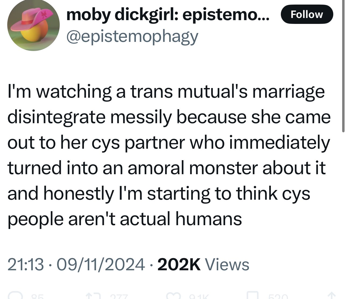Click the 21:13 timestamp
This screenshot has width=347, height=299.
tap(25, 264)
